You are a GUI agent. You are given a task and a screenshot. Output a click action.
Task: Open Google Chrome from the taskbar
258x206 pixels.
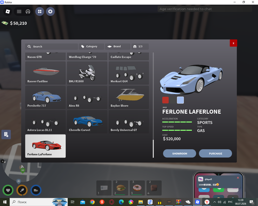tap(92, 202)
